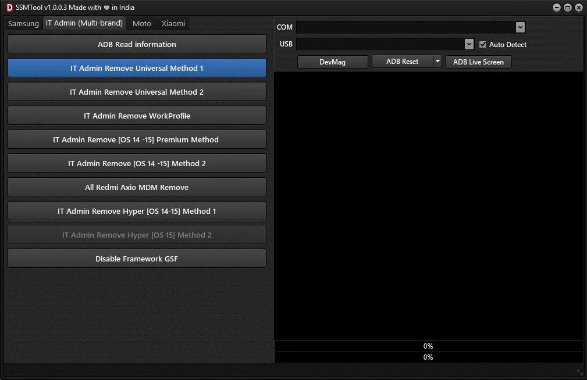
Task: Click the SSMTool red app logo icon
Action: tap(9, 8)
